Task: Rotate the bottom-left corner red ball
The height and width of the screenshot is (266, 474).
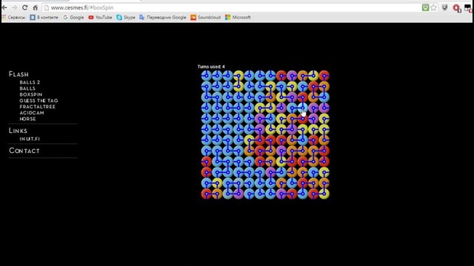Action: tap(207, 194)
